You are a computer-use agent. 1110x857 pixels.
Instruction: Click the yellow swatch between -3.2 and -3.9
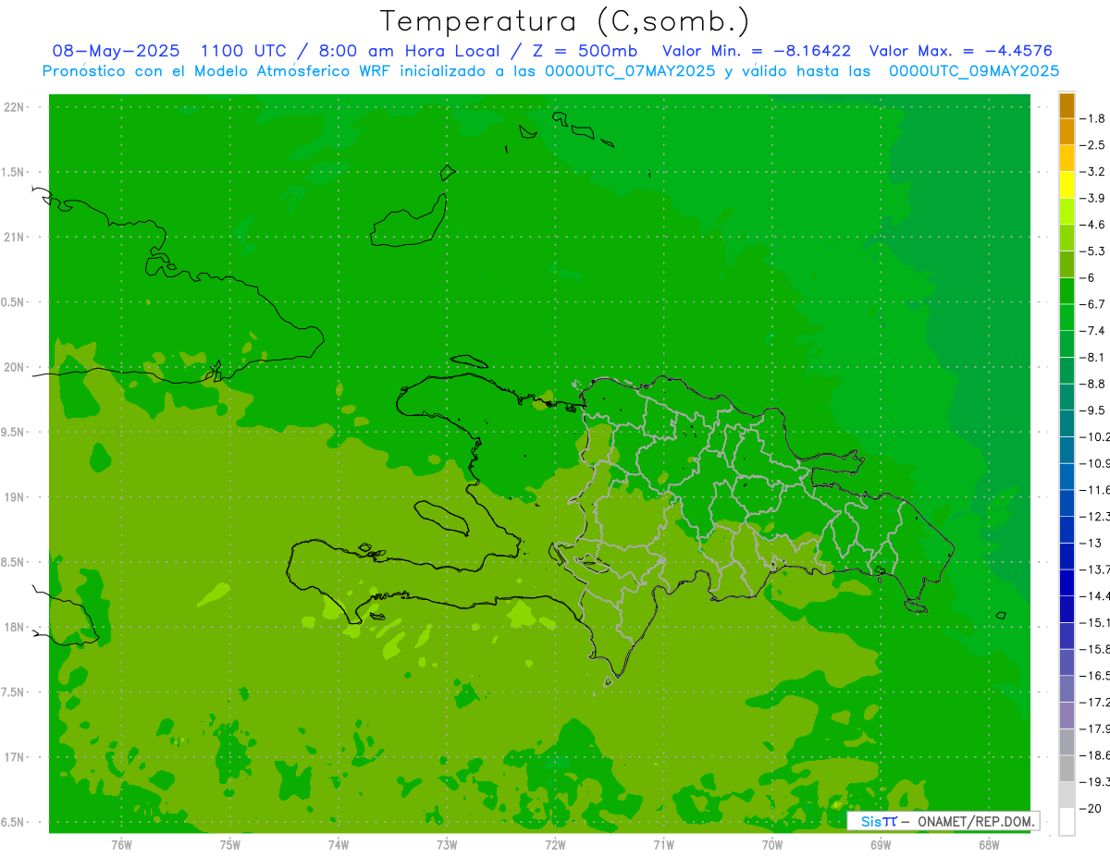click(1067, 185)
